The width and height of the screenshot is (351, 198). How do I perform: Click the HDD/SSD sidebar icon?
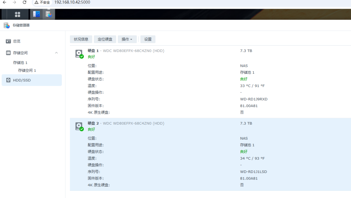(8, 80)
